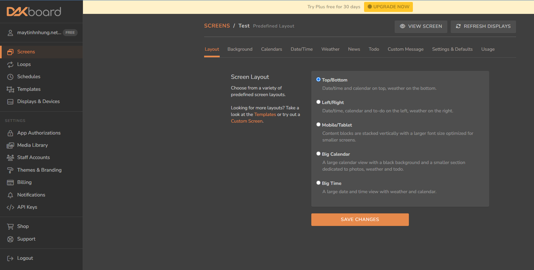Click the Save Changes button
534x270 pixels.
[360, 220]
